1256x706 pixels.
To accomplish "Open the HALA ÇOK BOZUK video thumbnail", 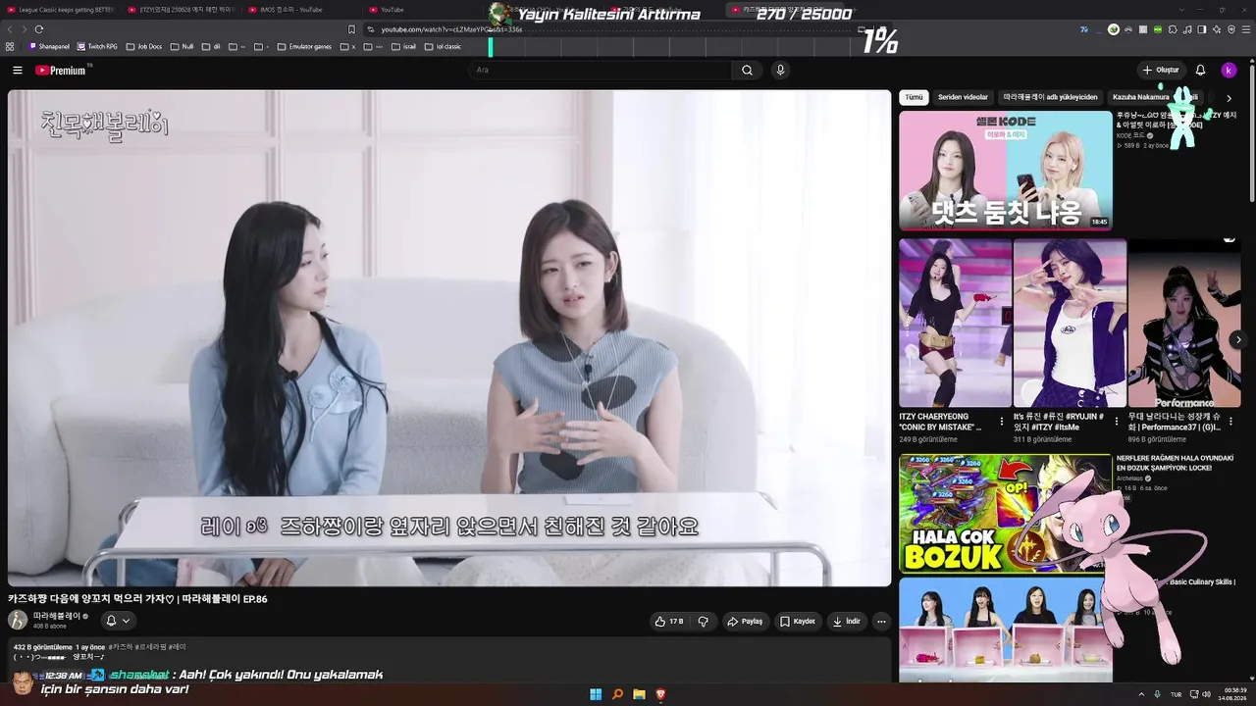I will [x=1006, y=514].
